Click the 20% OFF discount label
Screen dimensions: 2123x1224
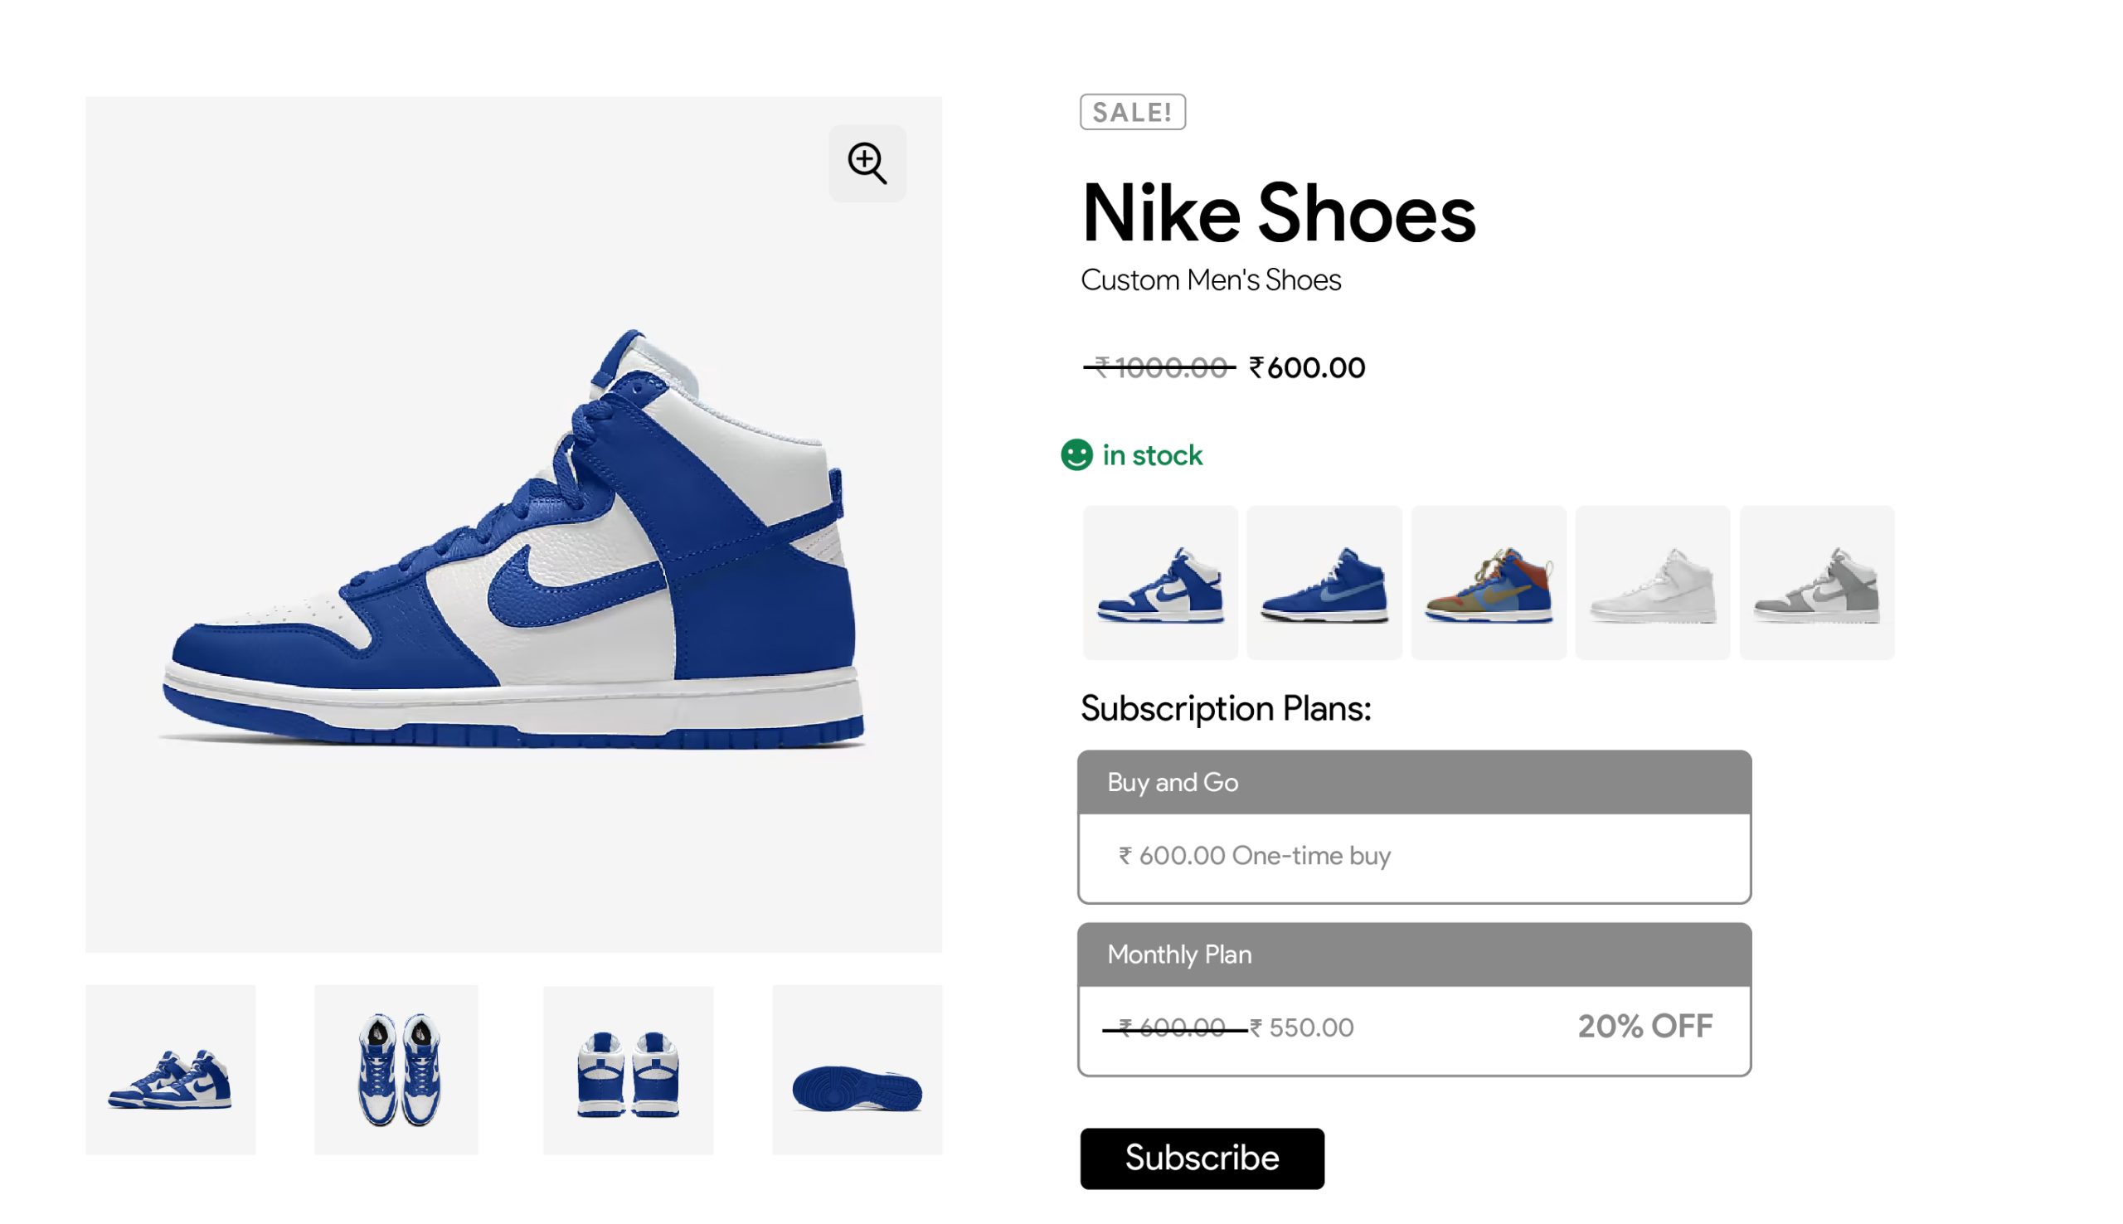coord(1644,1027)
